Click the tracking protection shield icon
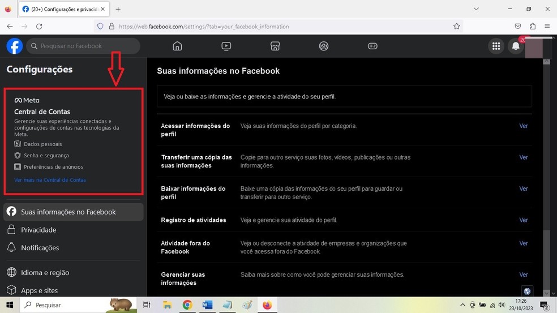 [x=100, y=26]
